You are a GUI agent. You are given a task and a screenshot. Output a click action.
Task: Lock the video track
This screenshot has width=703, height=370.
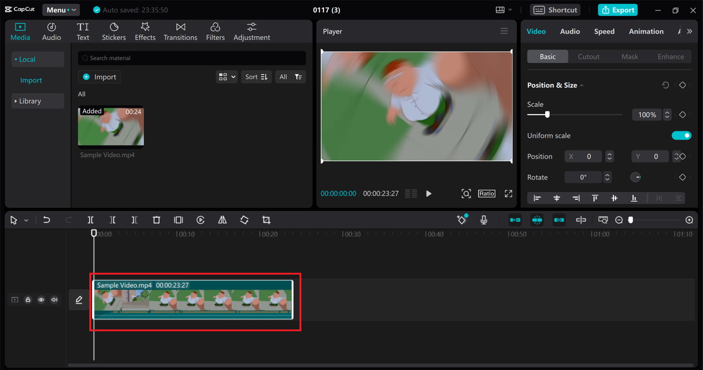[x=27, y=300]
